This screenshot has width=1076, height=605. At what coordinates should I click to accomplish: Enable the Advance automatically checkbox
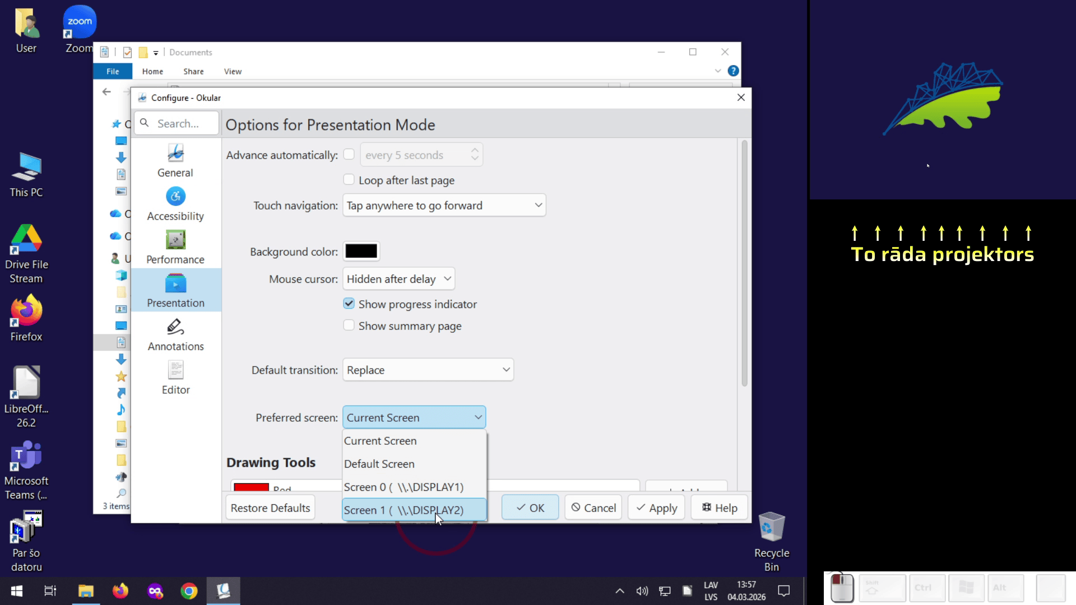coord(349,155)
